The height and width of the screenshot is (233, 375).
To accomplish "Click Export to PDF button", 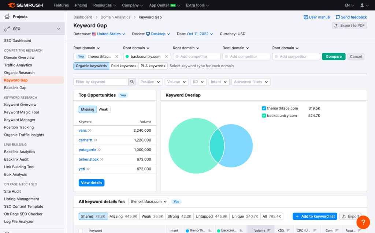I will (349, 26).
